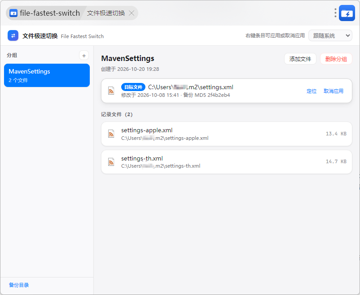Click the 记录文件 (2) section label

click(117, 114)
